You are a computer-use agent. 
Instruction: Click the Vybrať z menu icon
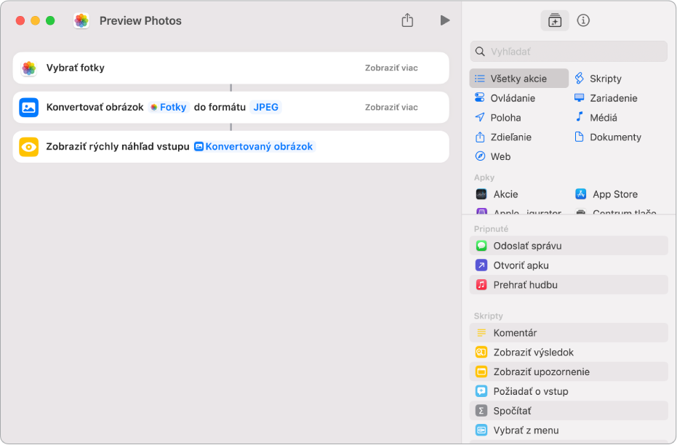pyautogui.click(x=481, y=430)
